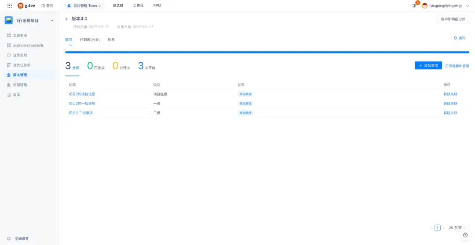
Task: Click the 迭代规划 cycle icon
Action: point(9,55)
